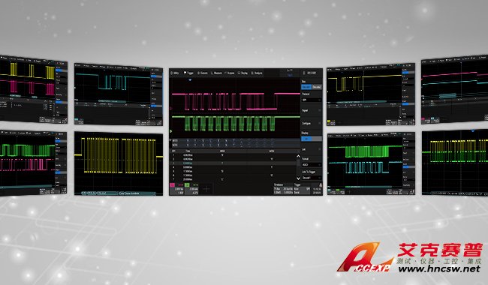Open the Signal settings button
Screen dimensions: 488x285
tap(312, 110)
